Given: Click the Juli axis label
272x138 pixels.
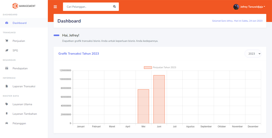Looking at the screenshot, I should [x=175, y=127].
